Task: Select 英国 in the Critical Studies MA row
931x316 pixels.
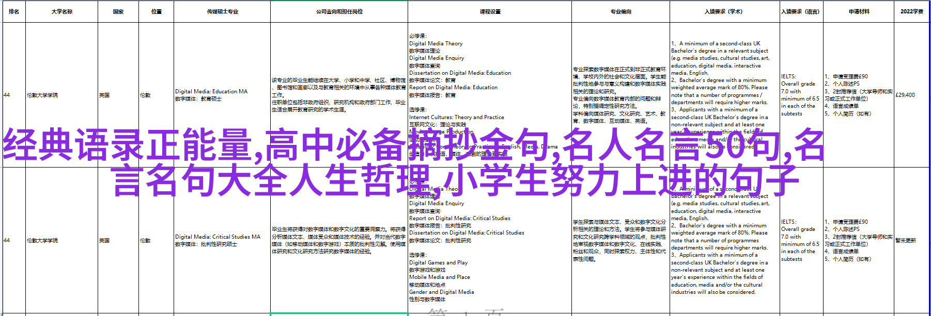Action: (x=118, y=240)
